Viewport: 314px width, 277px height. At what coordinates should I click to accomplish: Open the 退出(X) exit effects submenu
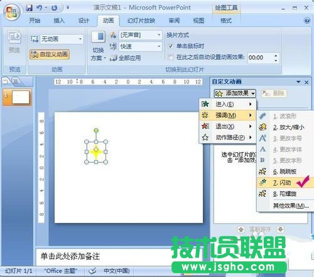tap(227, 126)
